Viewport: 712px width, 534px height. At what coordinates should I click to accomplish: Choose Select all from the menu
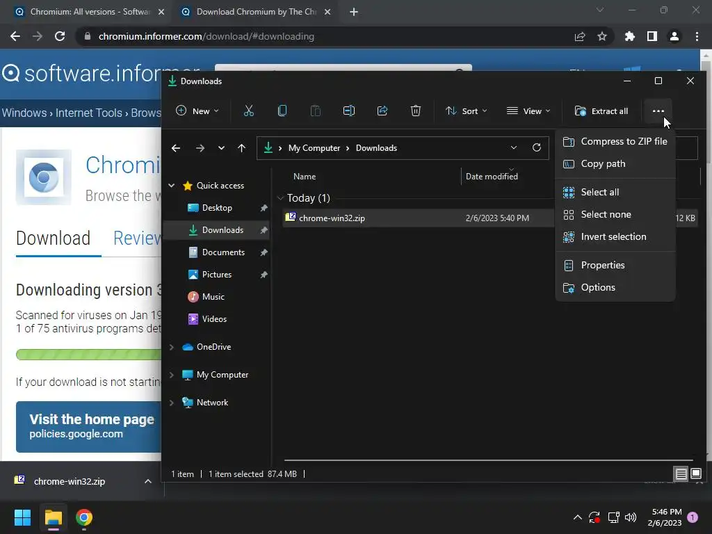(x=615, y=192)
